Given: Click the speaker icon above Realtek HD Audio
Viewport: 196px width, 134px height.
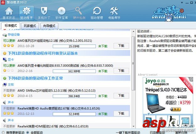Looking at the screenshot, I should coord(4,103).
